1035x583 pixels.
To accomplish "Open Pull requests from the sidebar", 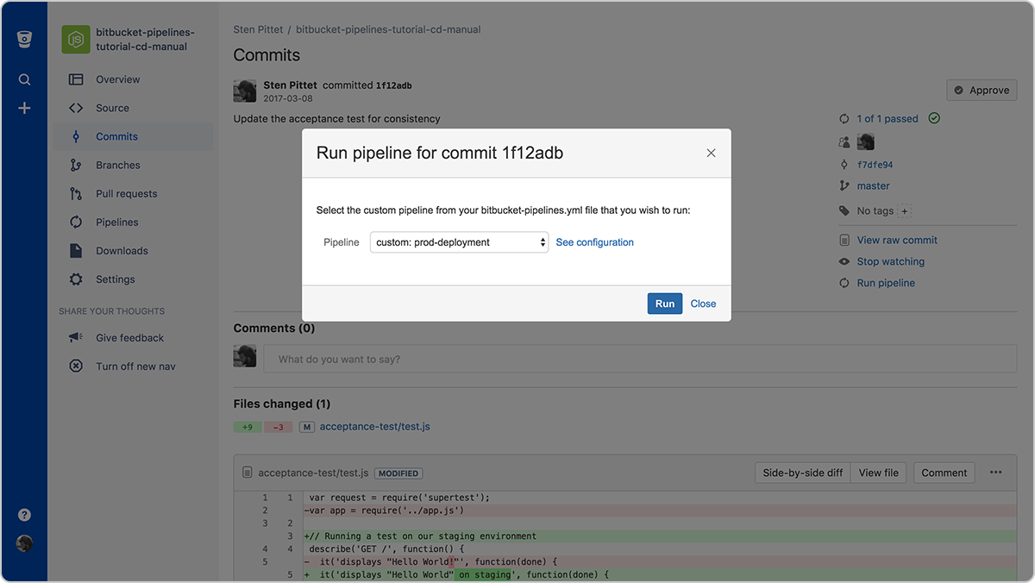I will tap(127, 193).
